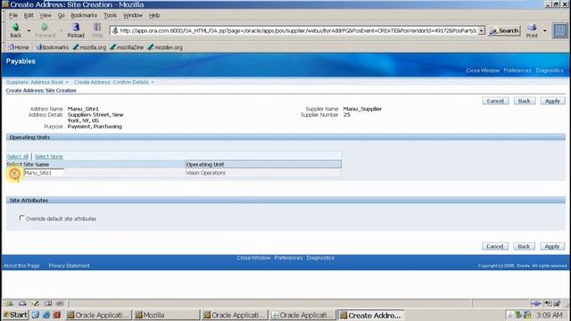This screenshot has height=321, width=571.
Task: Open the Edit menu
Action: click(29, 15)
